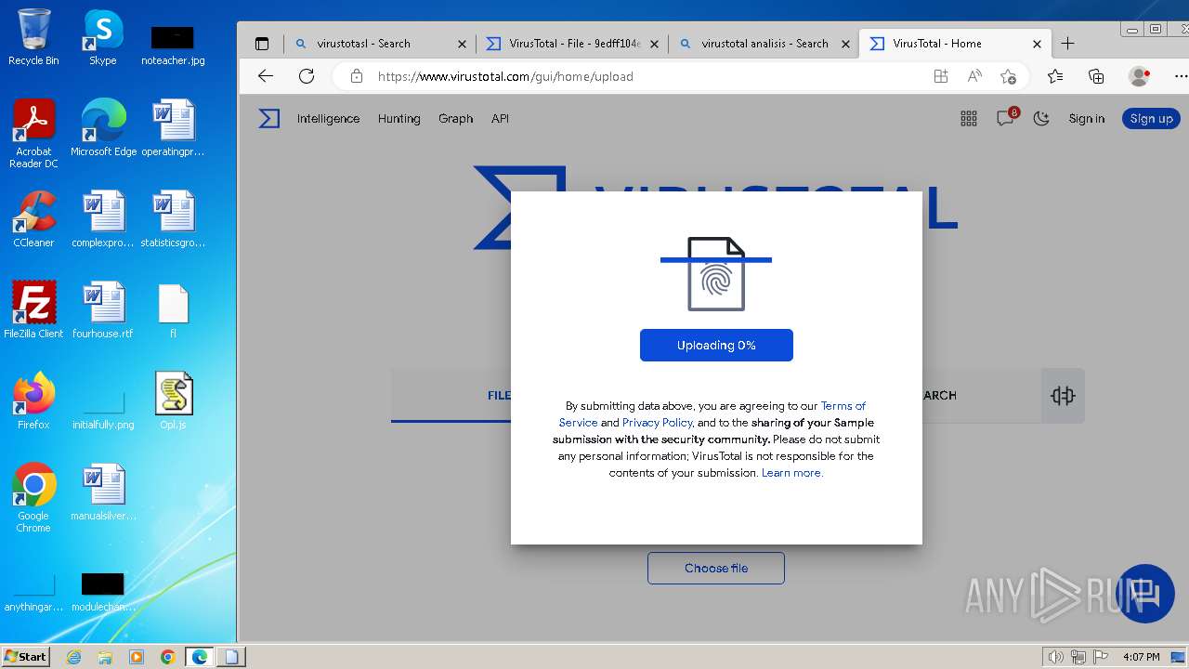Open fourhouse.rtf document
The image size is (1189, 669).
pyautogui.click(x=103, y=310)
